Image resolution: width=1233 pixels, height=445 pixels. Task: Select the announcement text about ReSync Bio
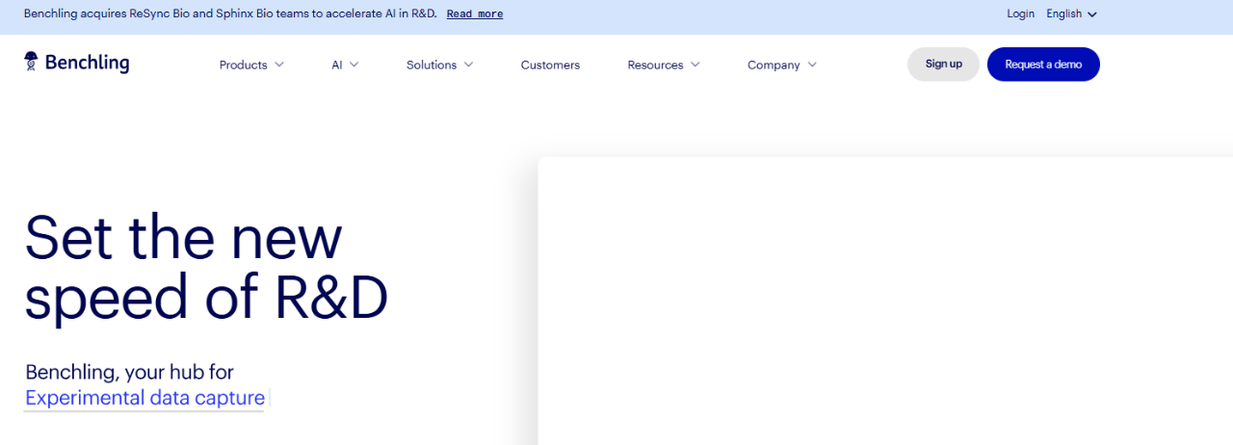click(230, 13)
